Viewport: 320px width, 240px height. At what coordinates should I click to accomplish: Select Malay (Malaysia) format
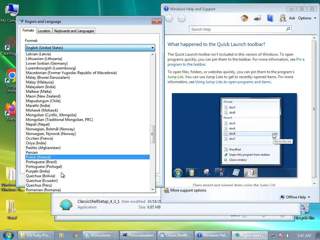coord(87,82)
